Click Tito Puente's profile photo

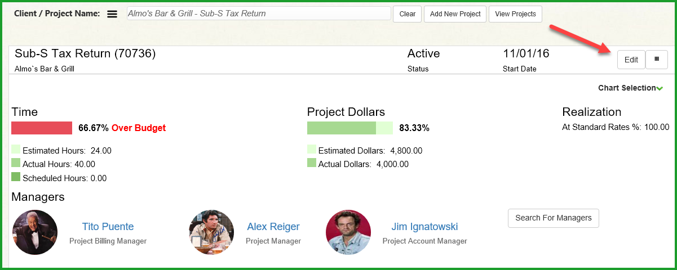[35, 232]
